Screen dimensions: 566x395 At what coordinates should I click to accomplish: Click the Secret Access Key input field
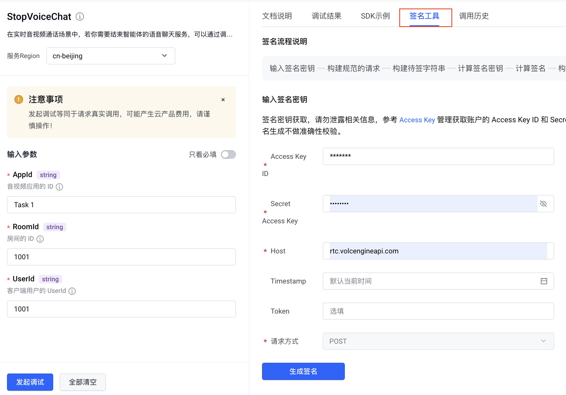(438, 204)
